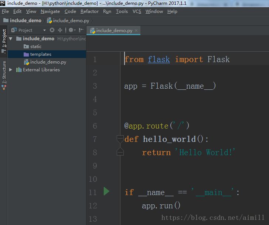Select the static folder in the project tree

[35, 47]
